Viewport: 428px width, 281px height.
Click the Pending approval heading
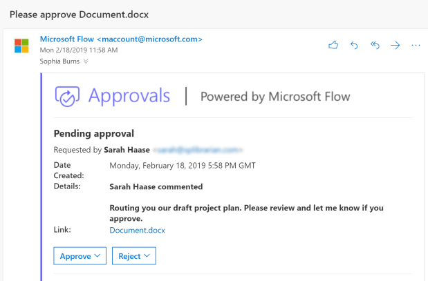coord(93,133)
